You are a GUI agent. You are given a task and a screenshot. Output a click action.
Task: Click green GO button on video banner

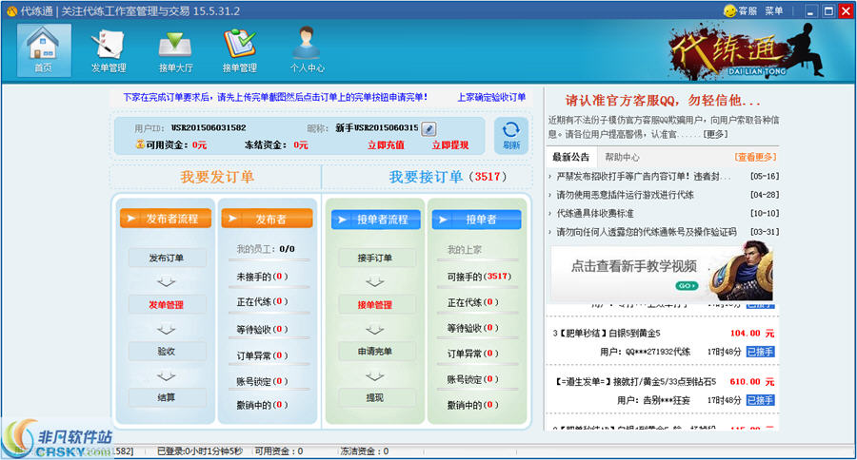687,285
